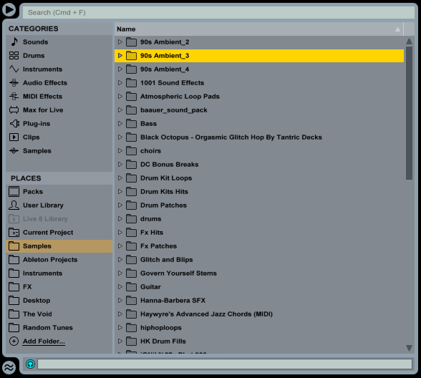Select the Fx Hits row
Viewport: 421px width, 378px height.
(259, 233)
